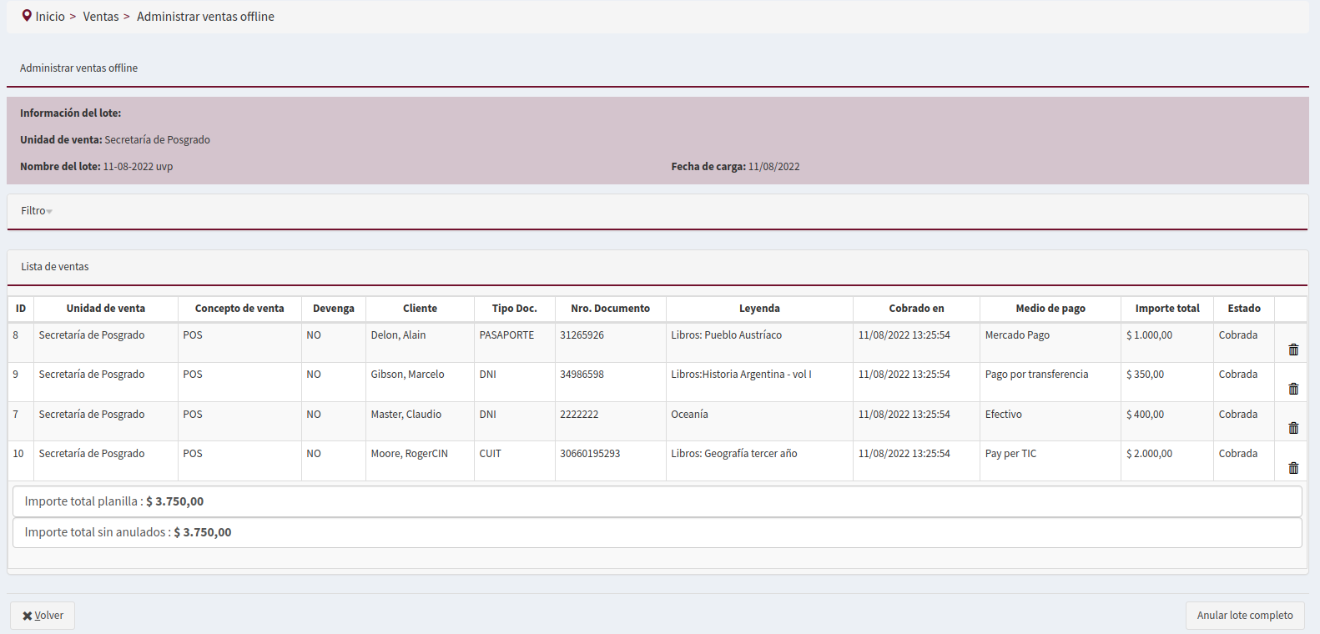Viewport: 1320px width, 634px height.
Task: Click Importe total planilla summary
Action: pyautogui.click(x=657, y=501)
